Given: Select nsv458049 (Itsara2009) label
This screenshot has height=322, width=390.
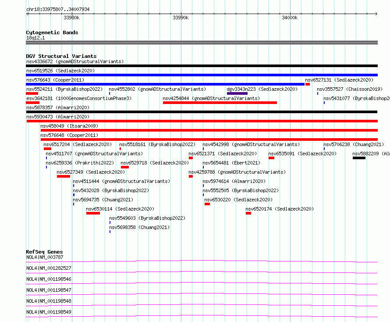Looking at the screenshot, I should click(69, 126).
